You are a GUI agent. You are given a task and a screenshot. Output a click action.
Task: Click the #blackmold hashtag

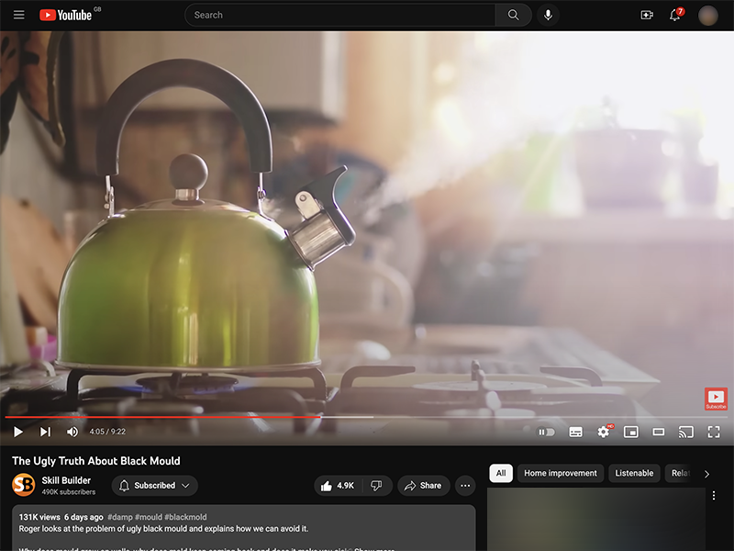click(185, 517)
